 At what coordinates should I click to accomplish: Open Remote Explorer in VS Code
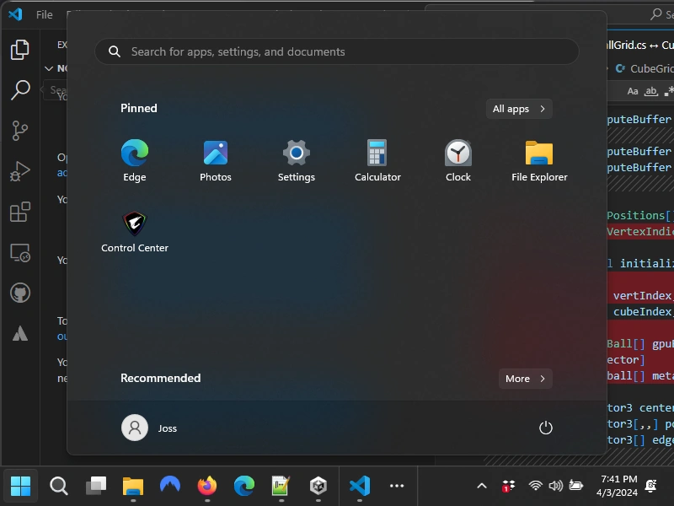point(19,252)
